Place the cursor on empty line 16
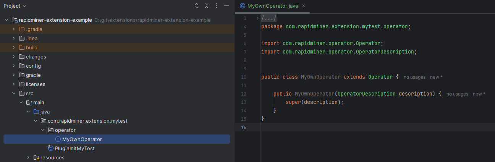 pos(344,127)
